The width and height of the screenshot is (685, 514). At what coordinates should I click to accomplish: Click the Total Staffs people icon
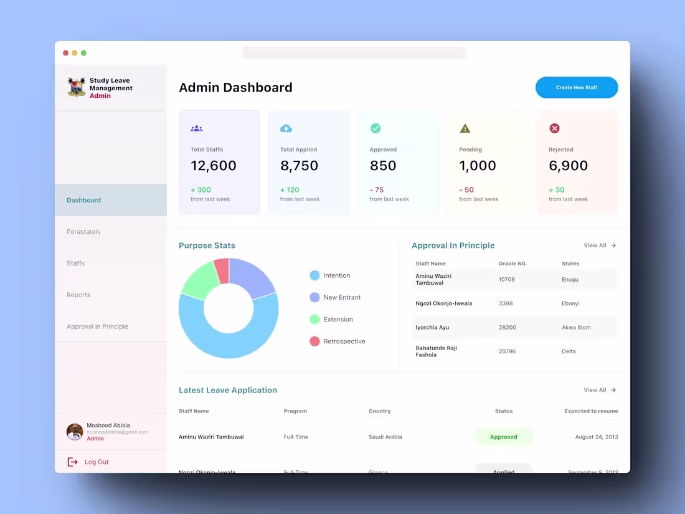(196, 128)
